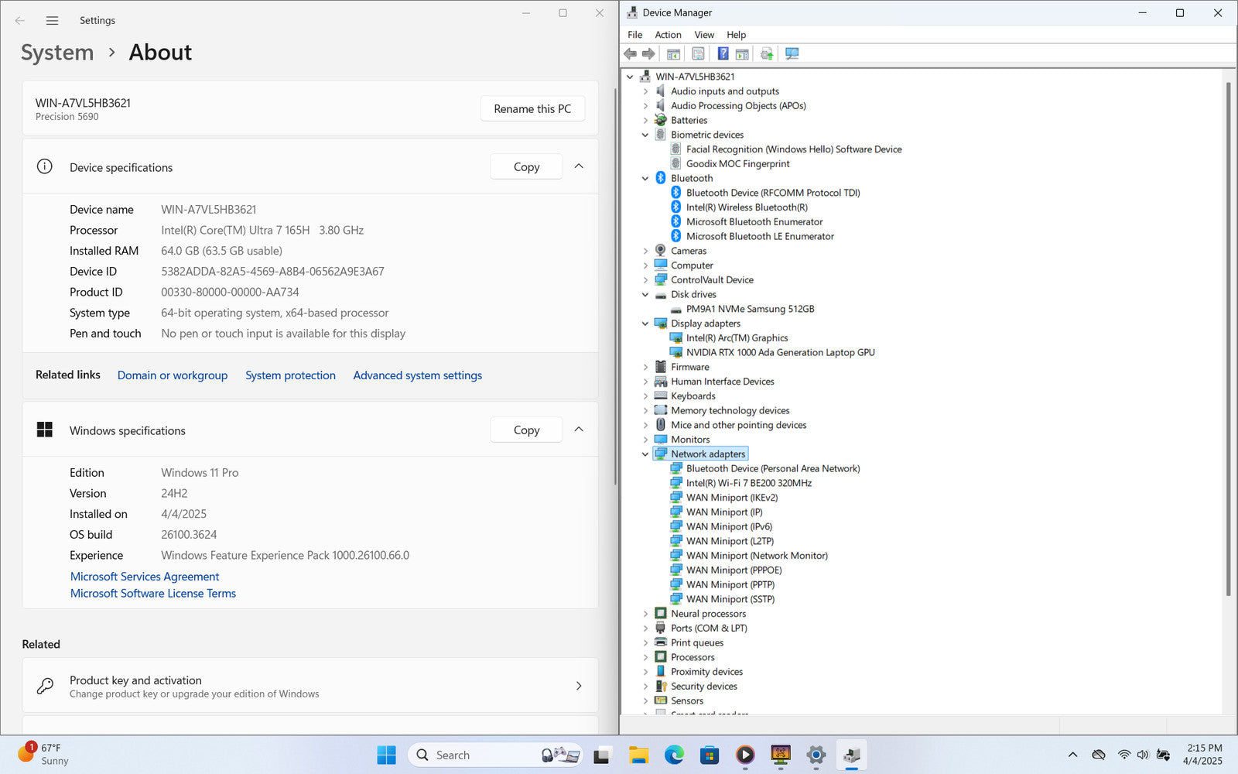Image resolution: width=1238 pixels, height=774 pixels.
Task: Open Product key and activation
Action: [x=310, y=686]
